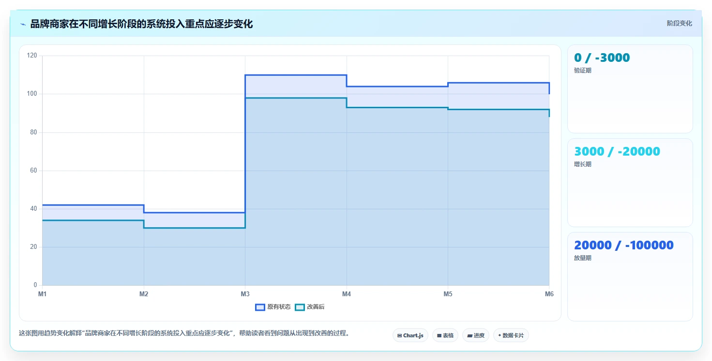Viewport: 712px width, 361px height.
Task: Click the chart title heading text
Action: 141,24
